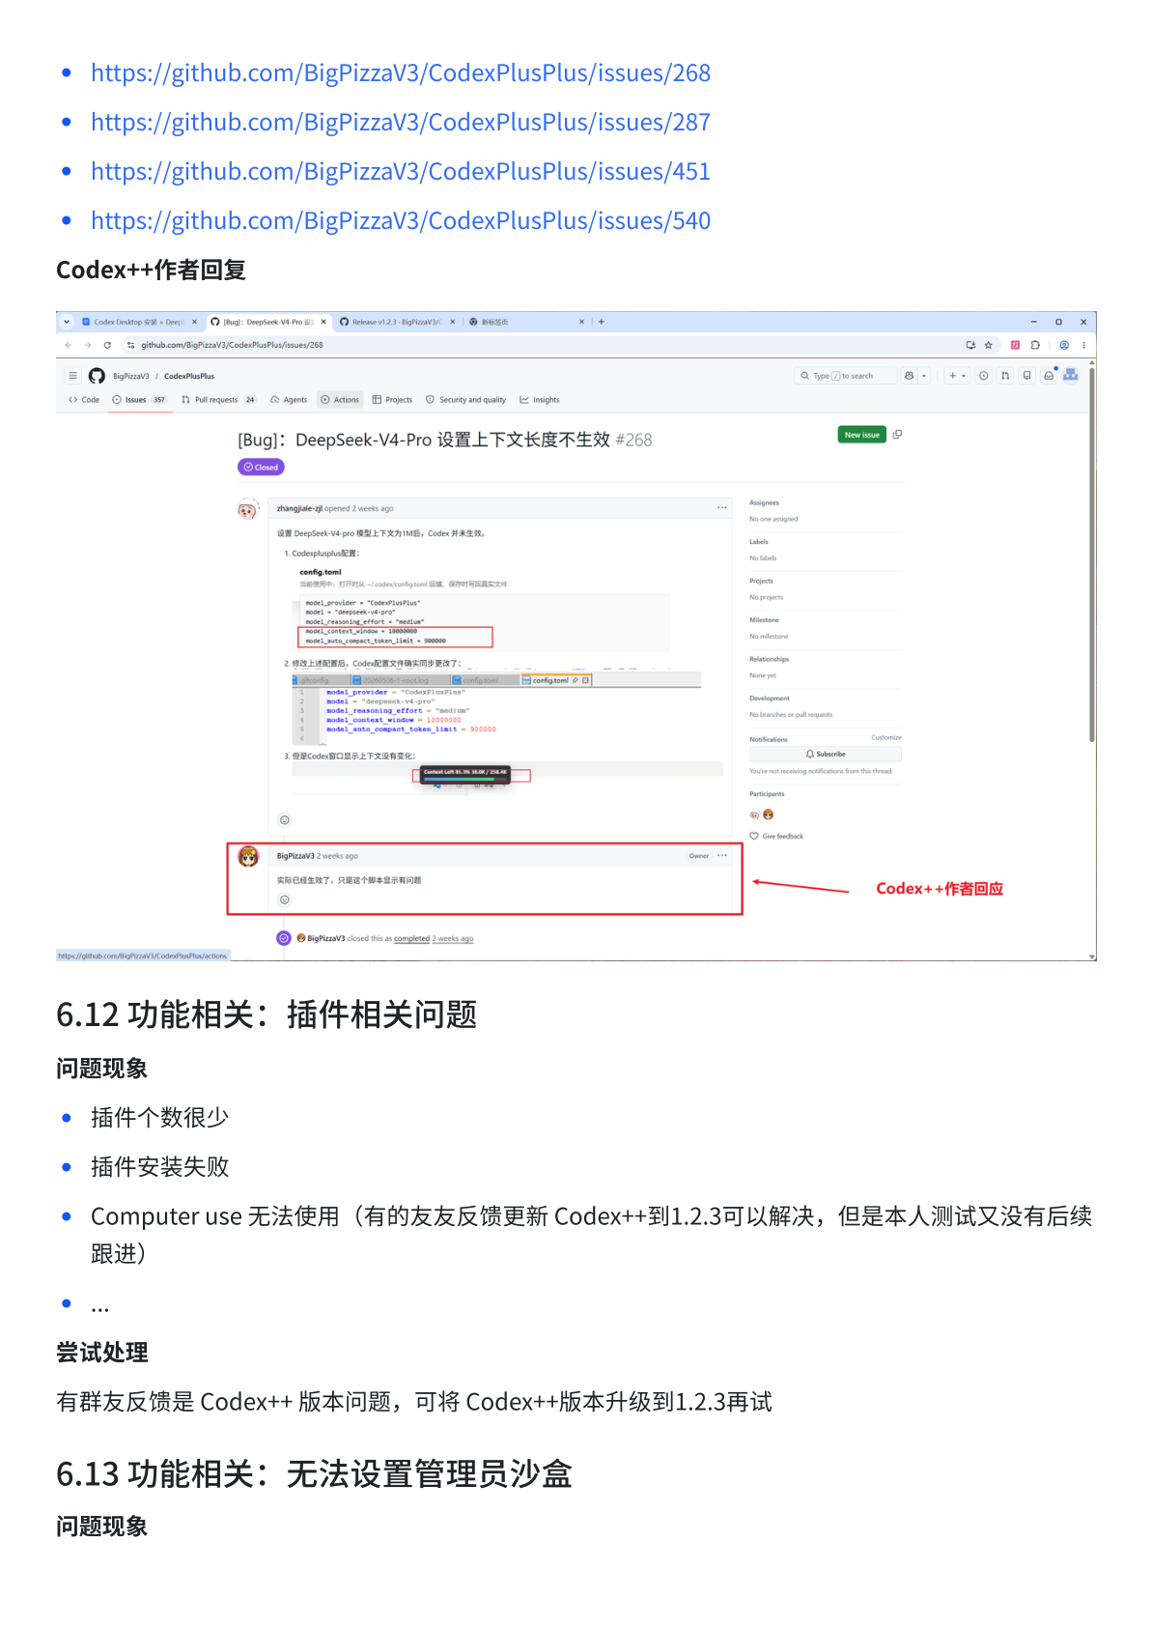
Task: Open the GitHub notifications inbox icon
Action: pos(1049,376)
